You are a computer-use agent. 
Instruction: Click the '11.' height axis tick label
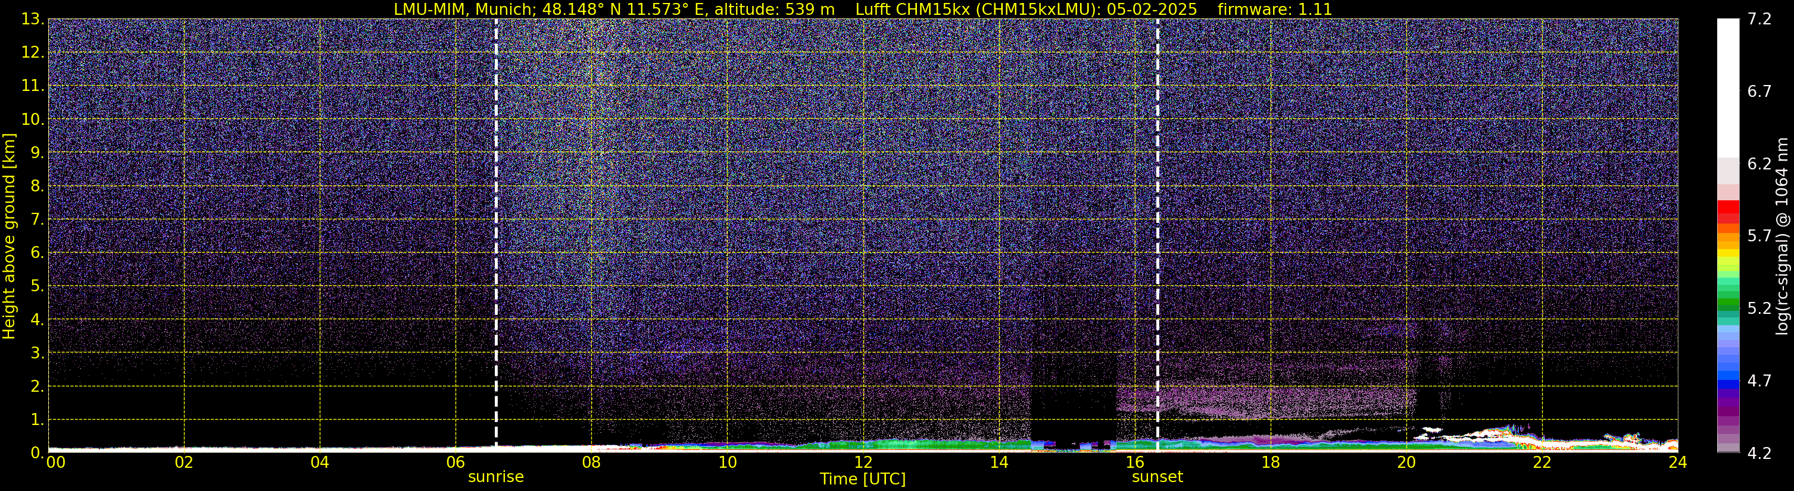32,86
